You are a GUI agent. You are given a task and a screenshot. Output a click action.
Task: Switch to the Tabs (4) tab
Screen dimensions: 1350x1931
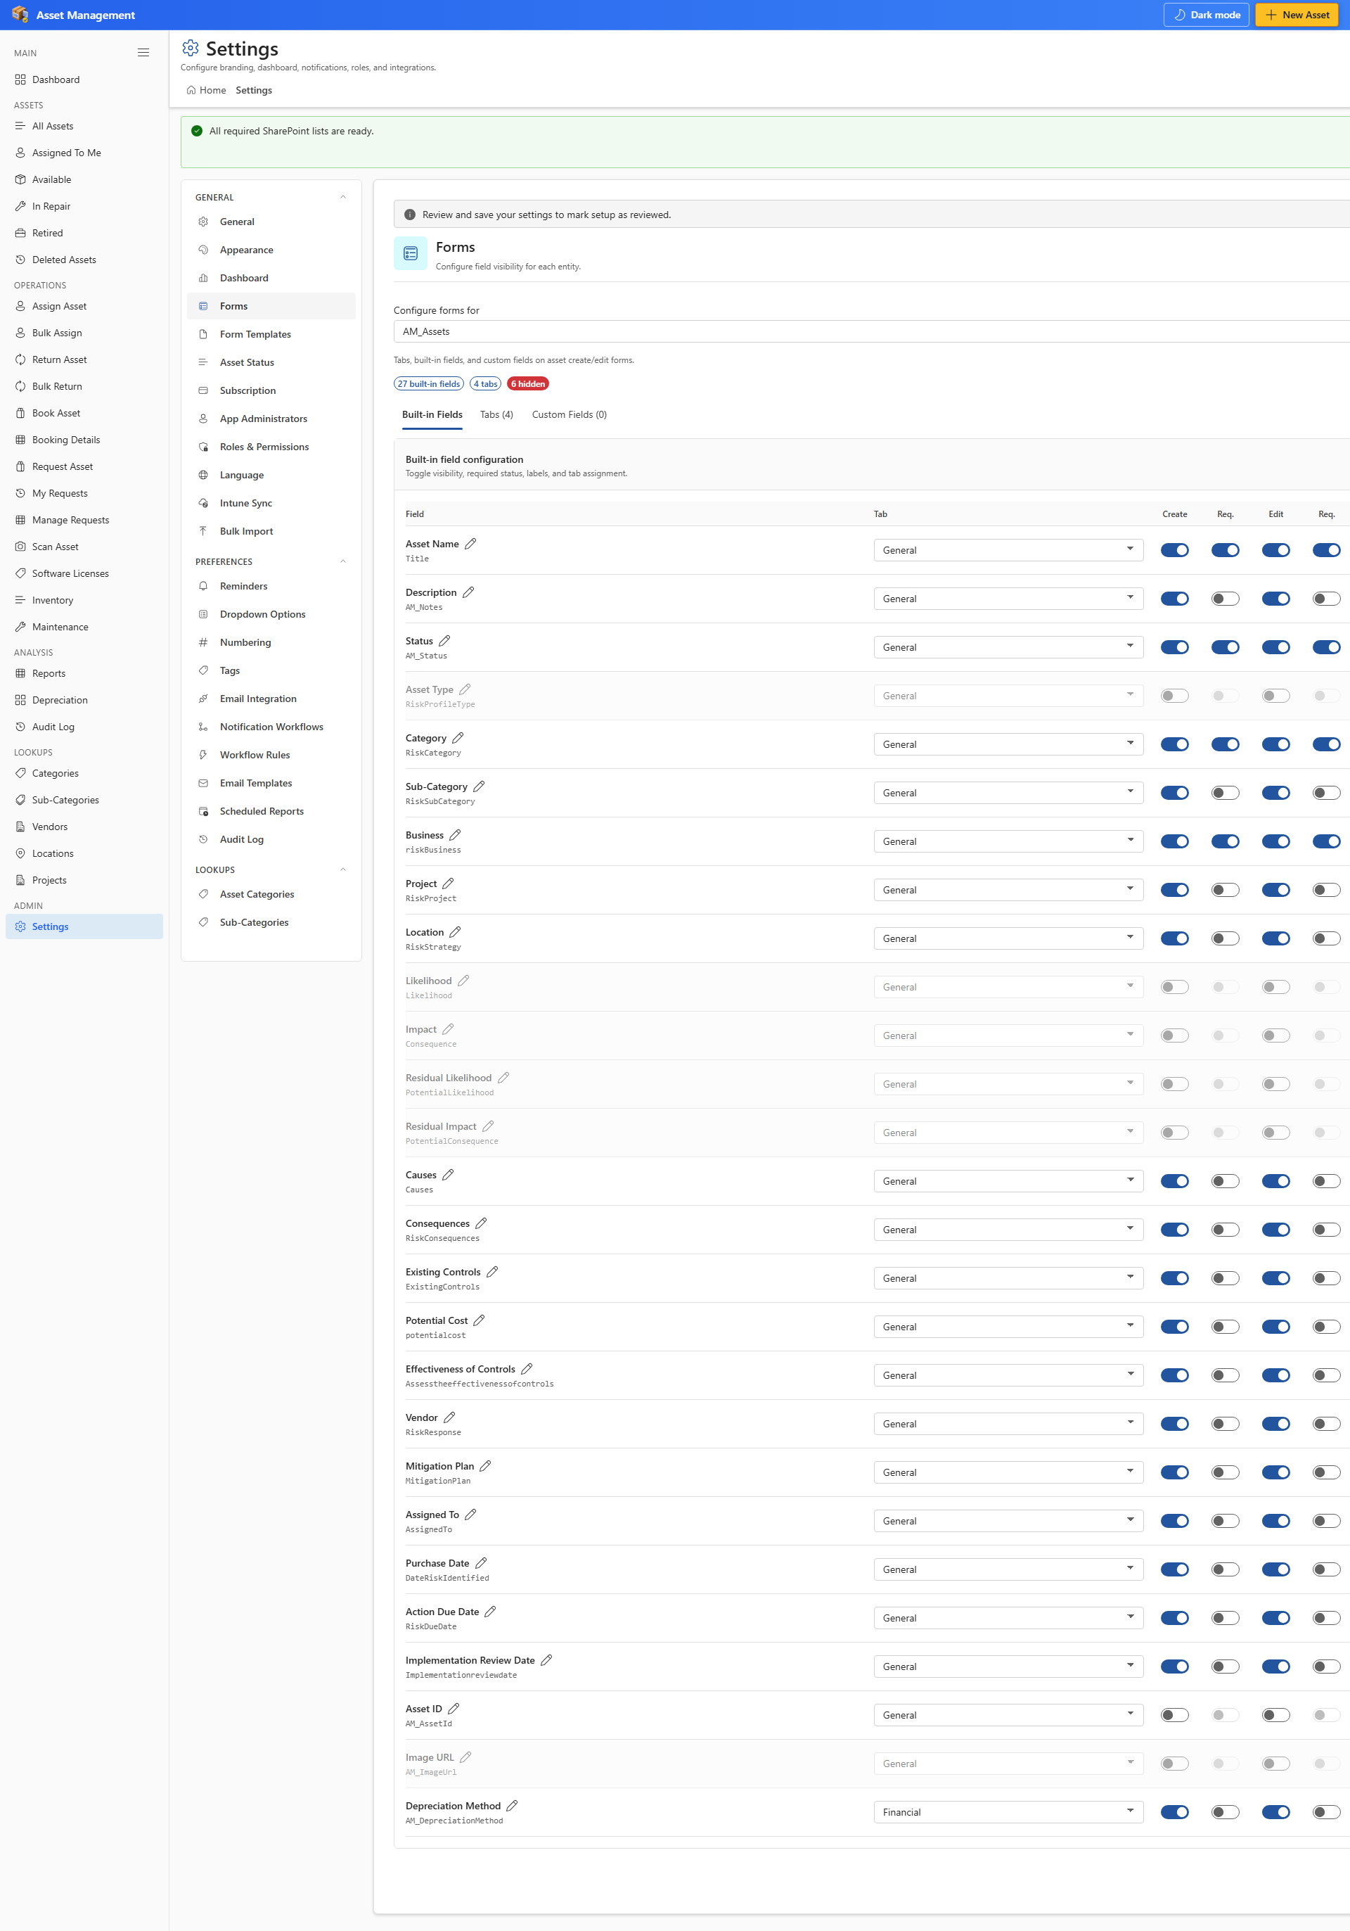pyautogui.click(x=496, y=414)
